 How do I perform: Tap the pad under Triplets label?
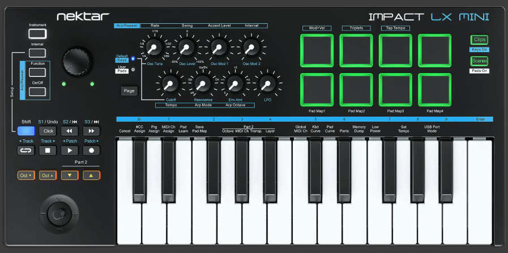tap(356, 50)
